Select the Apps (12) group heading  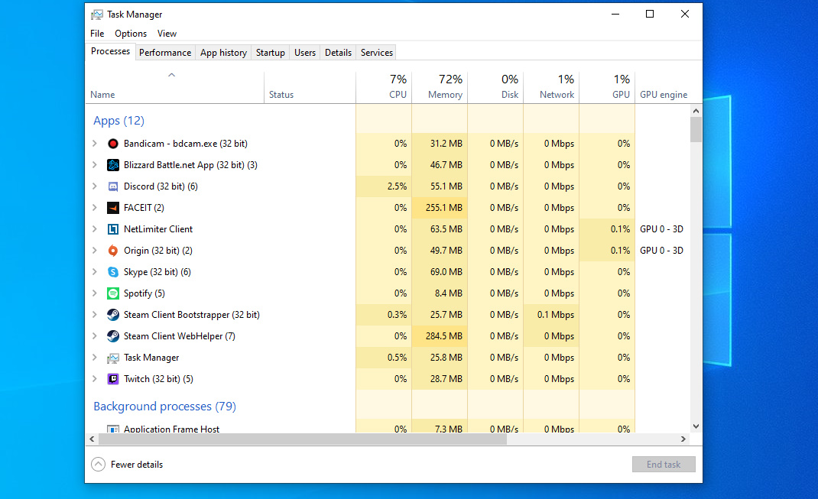[119, 121]
